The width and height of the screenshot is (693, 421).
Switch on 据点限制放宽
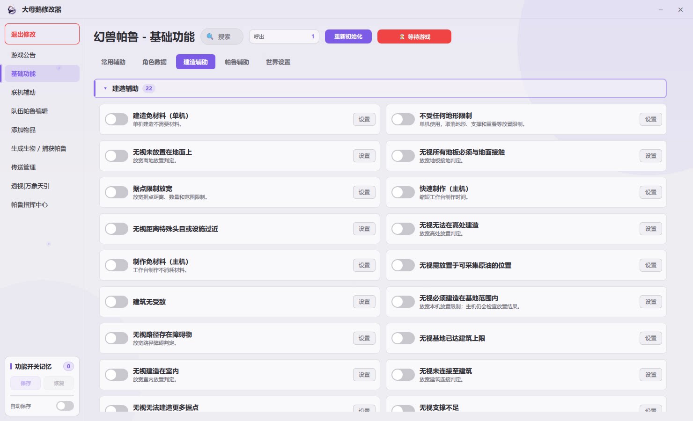[117, 192]
